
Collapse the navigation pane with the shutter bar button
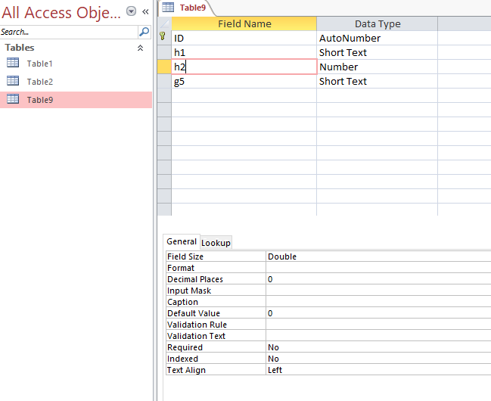[x=145, y=12]
